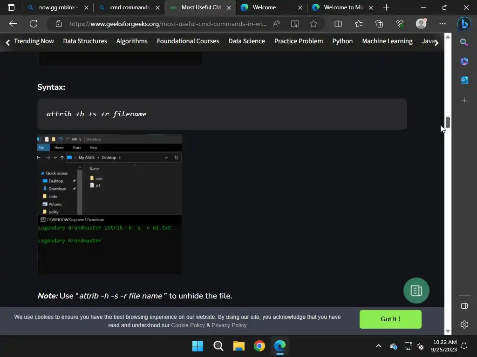Open the Trending Now menu
This screenshot has width=477, height=357.
[x=34, y=41]
